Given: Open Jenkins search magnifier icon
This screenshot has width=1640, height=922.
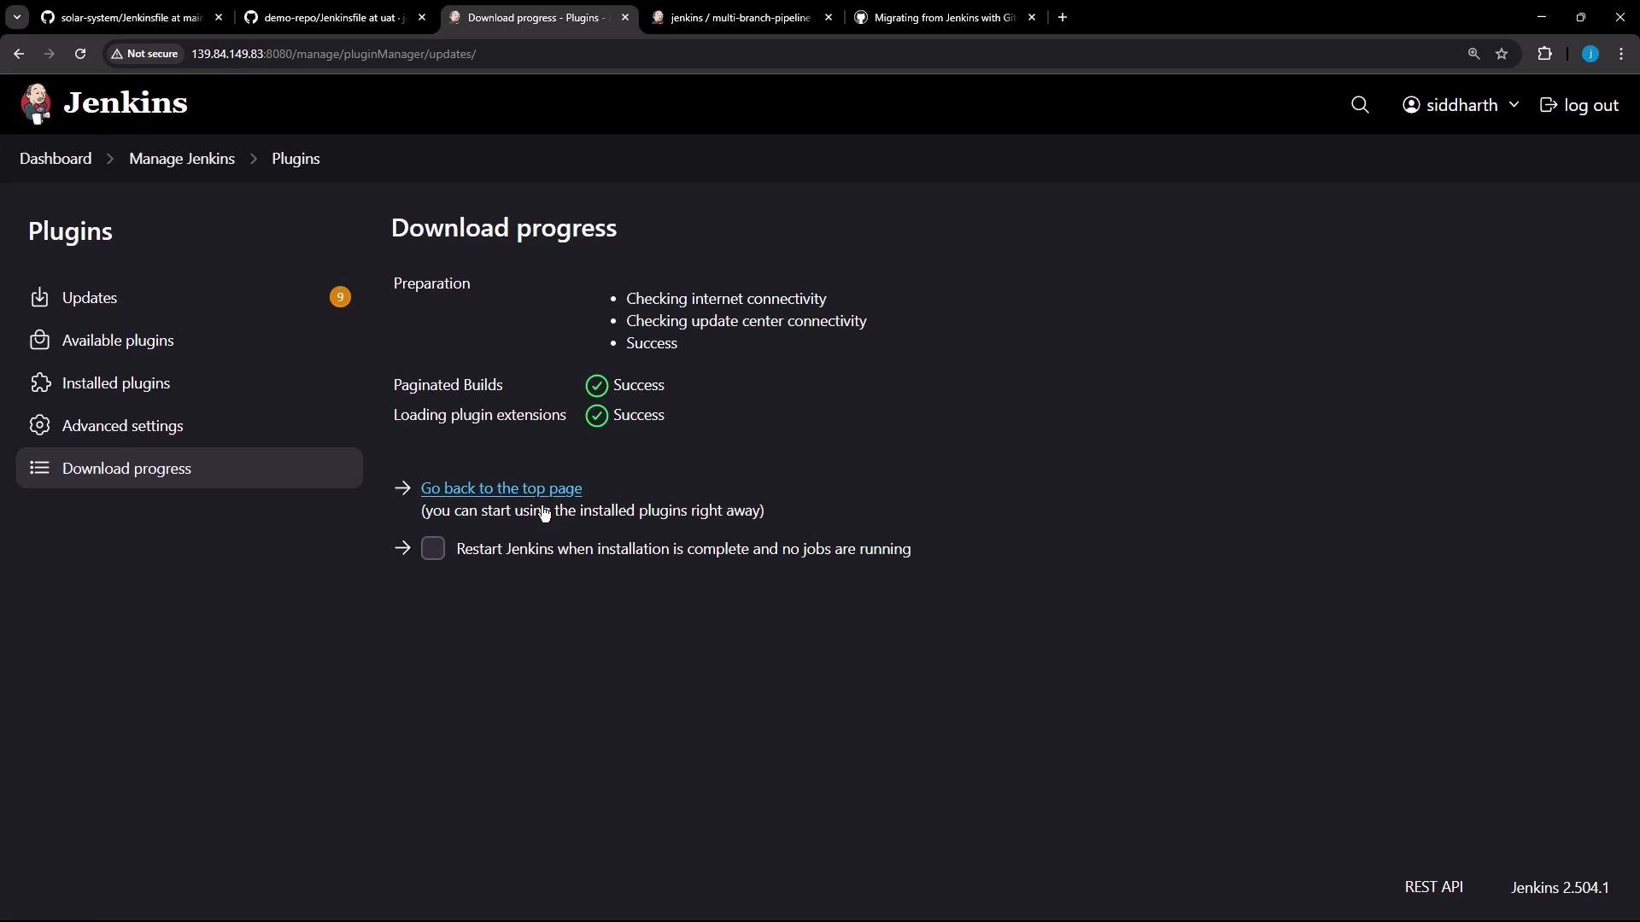Looking at the screenshot, I should (x=1360, y=105).
